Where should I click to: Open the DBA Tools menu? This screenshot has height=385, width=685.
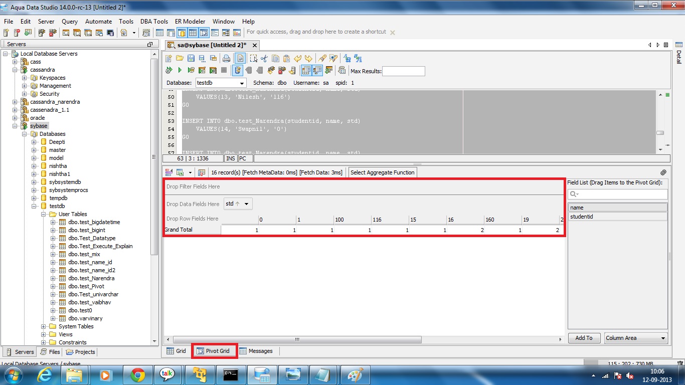(154, 22)
